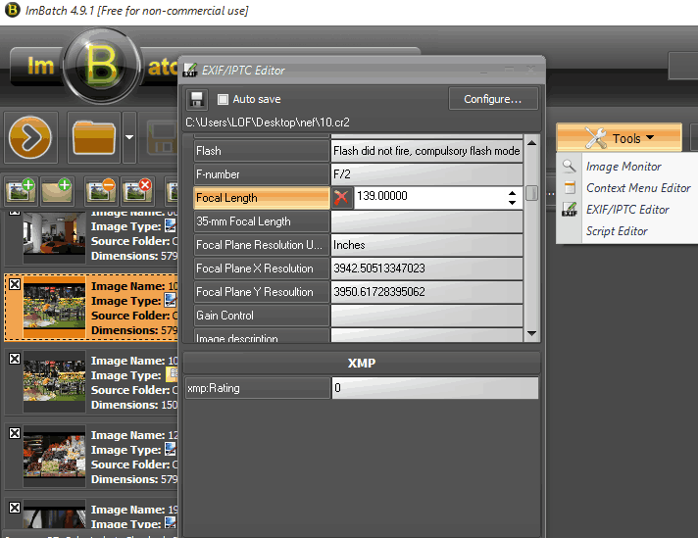The image size is (698, 538).
Task: Click Add folder icon with green plus
Action: pyautogui.click(x=57, y=191)
